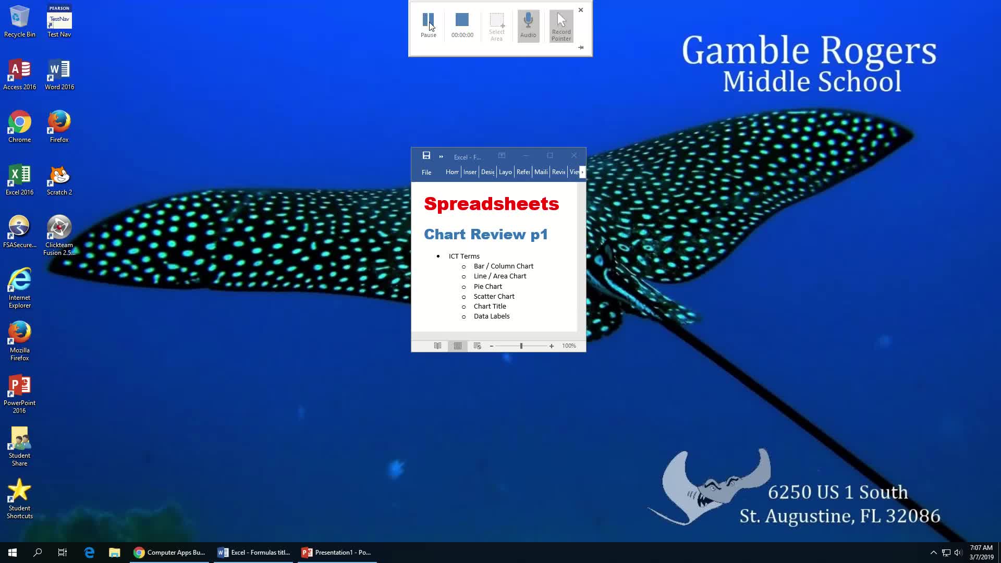Select the Firefox desktop icon
The width and height of the screenshot is (1001, 563).
click(59, 127)
